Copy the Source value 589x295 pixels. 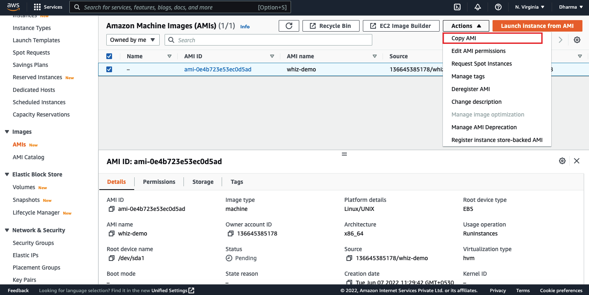[349, 258]
